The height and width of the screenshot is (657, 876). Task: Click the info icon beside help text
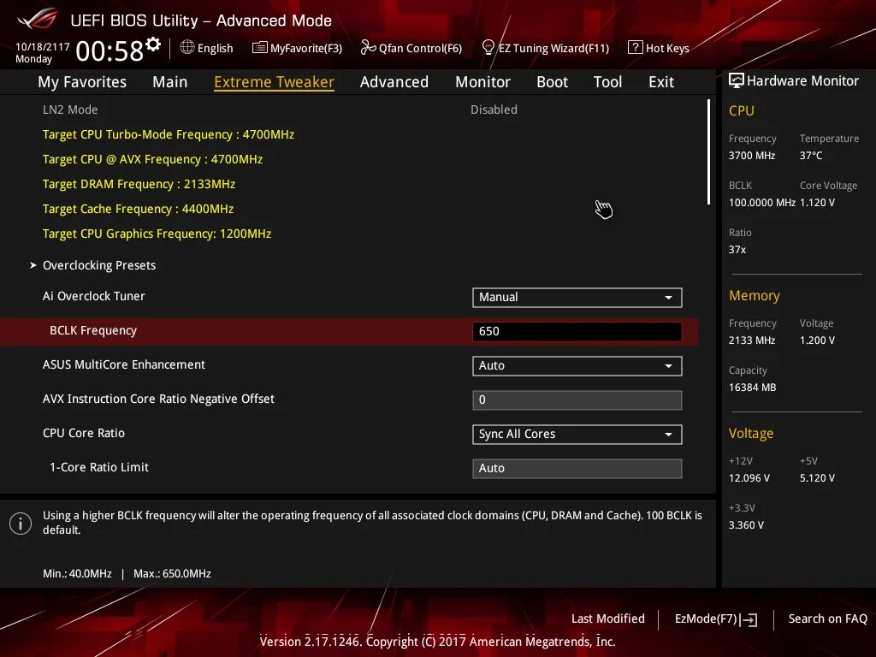[x=21, y=524]
